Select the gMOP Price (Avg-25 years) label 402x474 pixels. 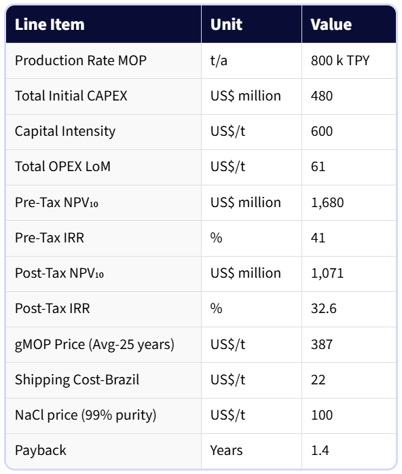click(x=94, y=344)
